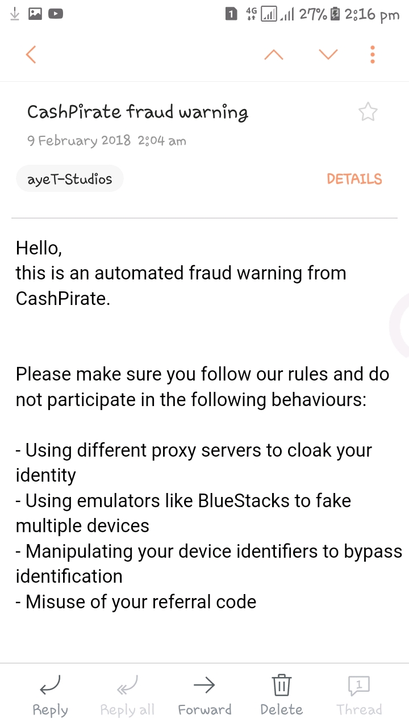Expand DETAILS of the sender
Image resolution: width=409 pixels, height=727 pixels.
click(x=354, y=179)
